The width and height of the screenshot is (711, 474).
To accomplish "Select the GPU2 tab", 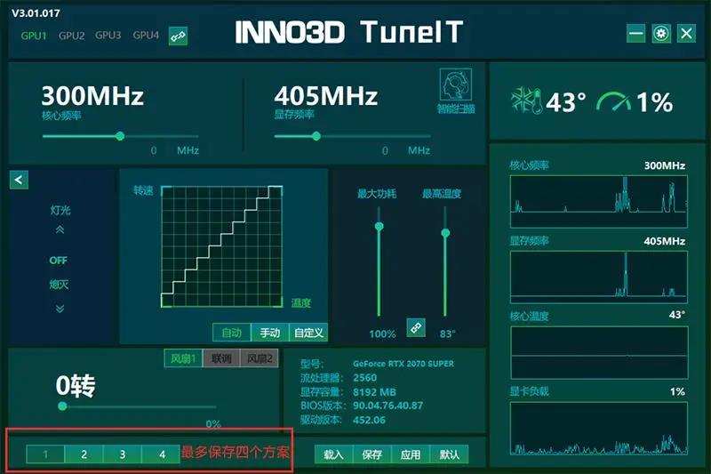I will point(72,36).
